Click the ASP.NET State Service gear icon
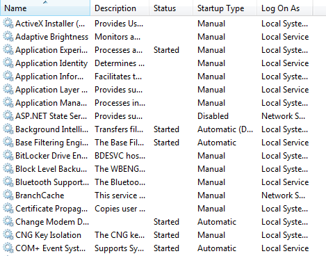Image resolution: width=326 pixels, height=256 pixels. [x=8, y=116]
